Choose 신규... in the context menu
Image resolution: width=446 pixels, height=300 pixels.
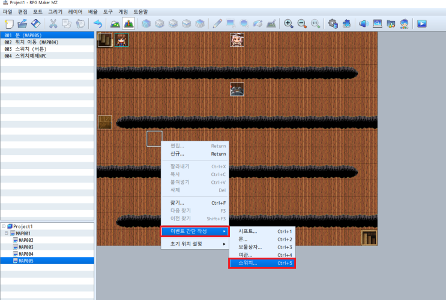tap(195, 154)
